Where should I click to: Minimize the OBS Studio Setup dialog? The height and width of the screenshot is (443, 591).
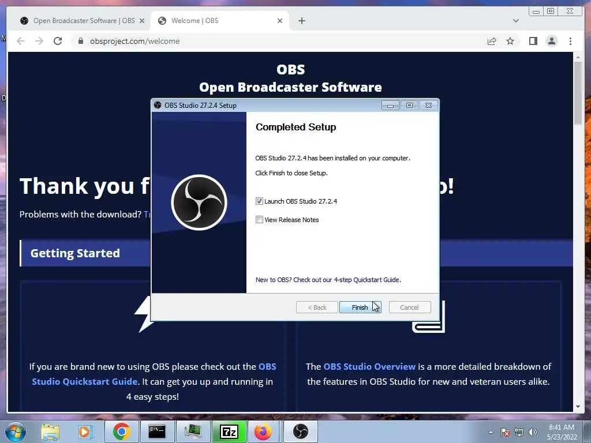pyautogui.click(x=390, y=106)
